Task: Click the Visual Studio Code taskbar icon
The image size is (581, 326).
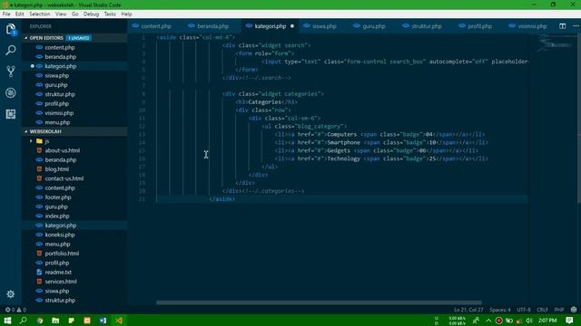Action: click(119, 321)
